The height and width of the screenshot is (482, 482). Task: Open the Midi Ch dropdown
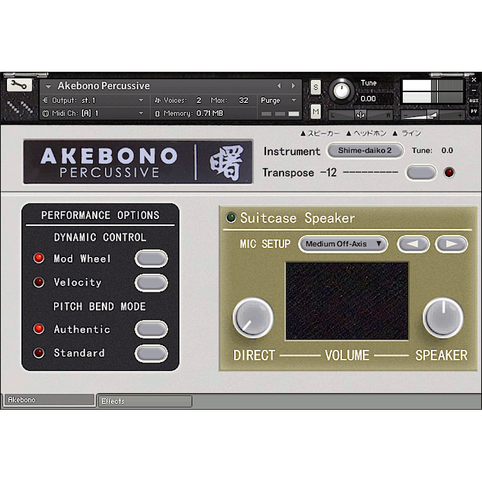(x=91, y=113)
